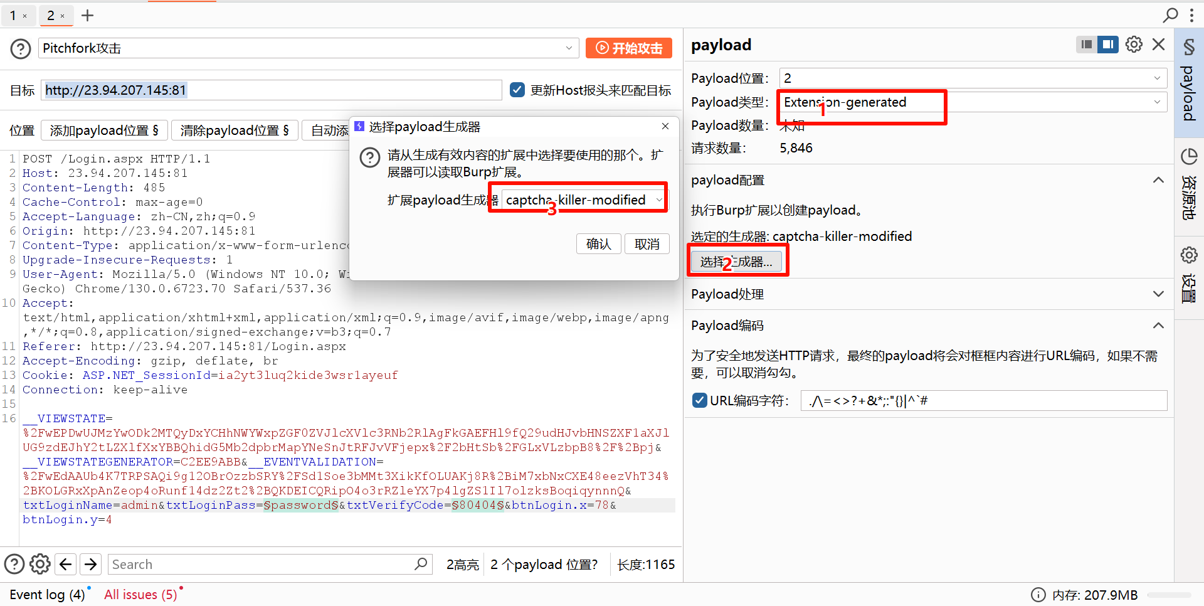Click the back arrow in editor footer
This screenshot has width=1204, height=606.
[66, 564]
